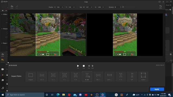This screenshot has height=97, width=173.
Task: Step to the next frame
Action: pyautogui.click(x=92, y=66)
